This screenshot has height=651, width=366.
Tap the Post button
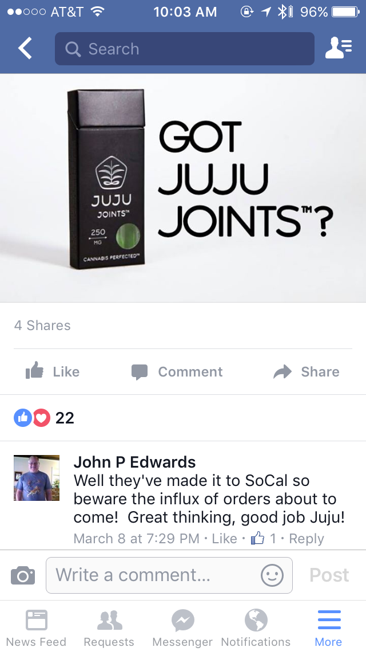(329, 575)
